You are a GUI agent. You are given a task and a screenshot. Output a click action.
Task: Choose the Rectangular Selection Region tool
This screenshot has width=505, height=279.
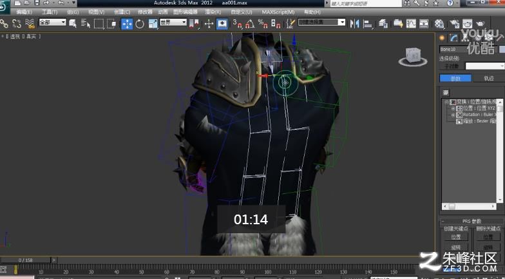[99, 23]
